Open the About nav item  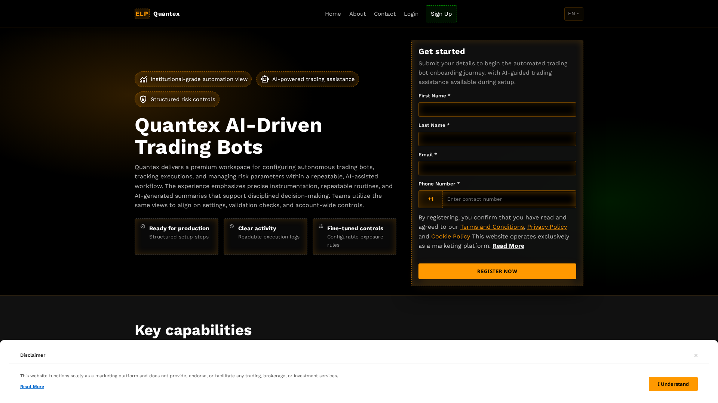click(x=358, y=14)
